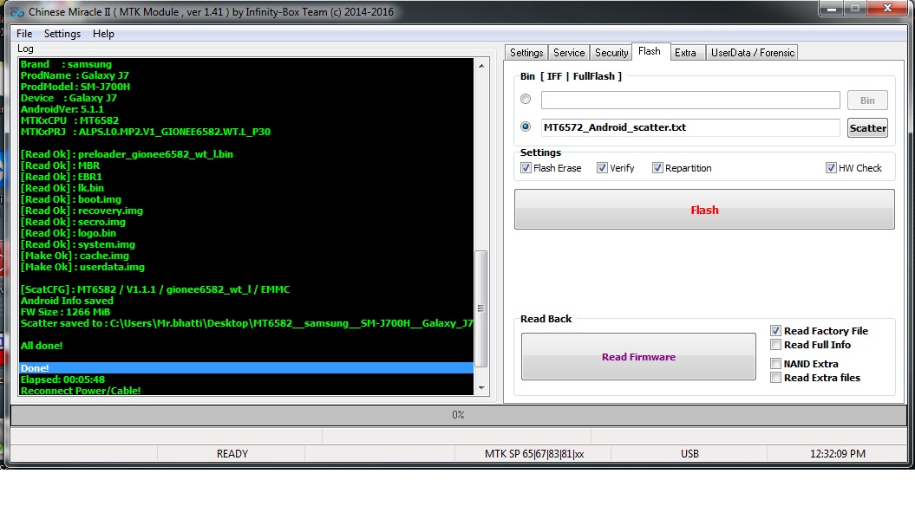This screenshot has width=915, height=506.
Task: Uncheck Read Factory File option
Action: 775,330
